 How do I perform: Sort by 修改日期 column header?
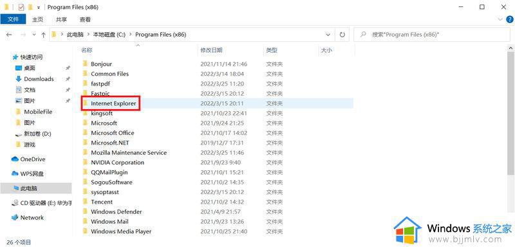pyautogui.click(x=211, y=50)
